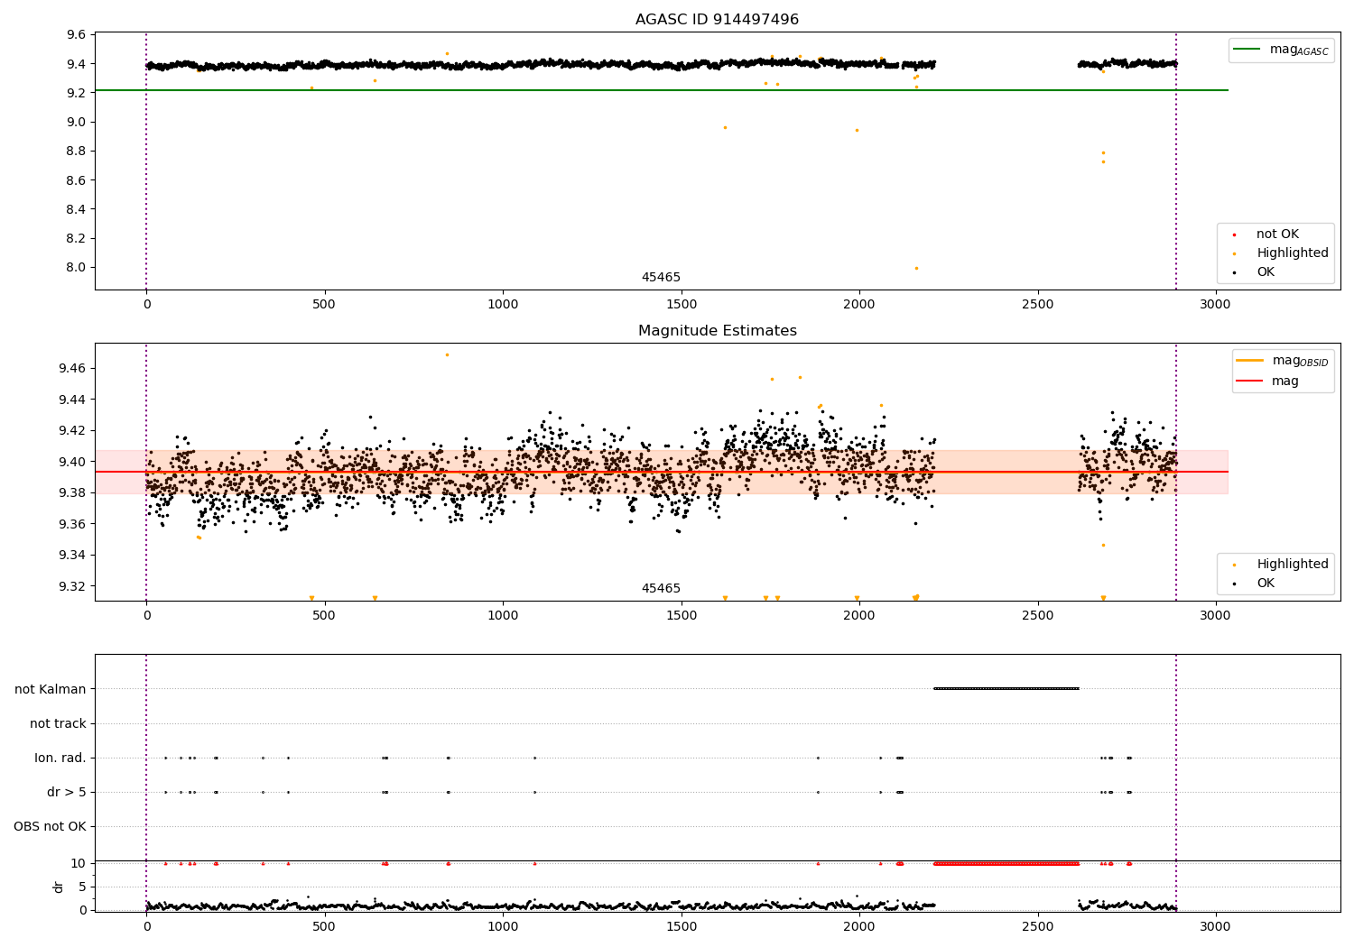Click "OK" legend entry in top plot
Viewport: 1354px width, 947px height.
[1266, 272]
